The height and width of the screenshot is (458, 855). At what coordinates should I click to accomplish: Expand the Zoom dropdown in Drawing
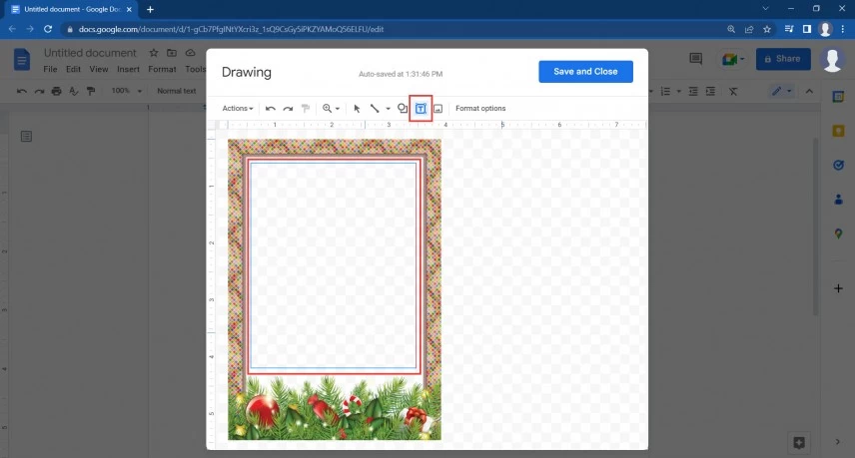(331, 108)
